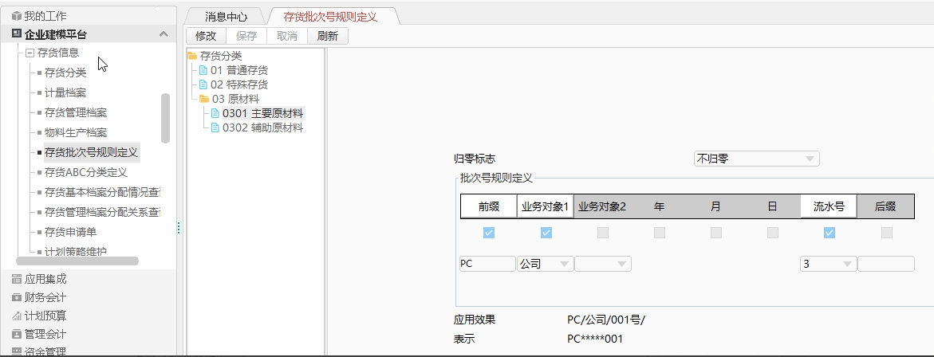Select 存货申请单 in the sidebar tree
The image size is (934, 357).
(x=70, y=232)
